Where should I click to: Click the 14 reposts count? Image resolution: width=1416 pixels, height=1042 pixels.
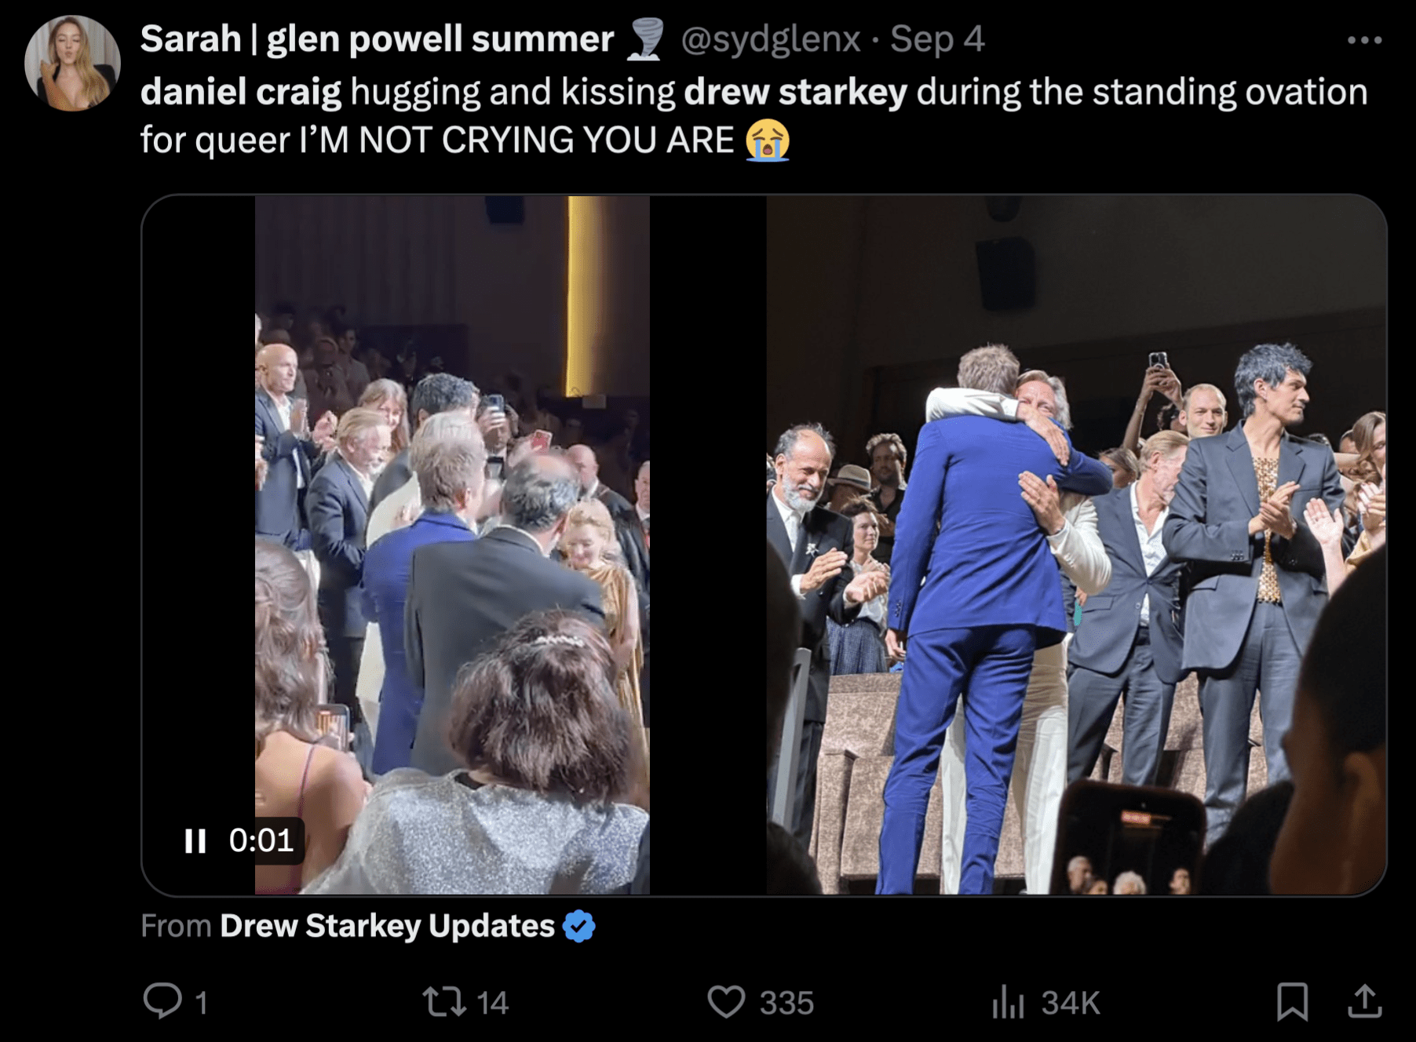pyautogui.click(x=492, y=1003)
